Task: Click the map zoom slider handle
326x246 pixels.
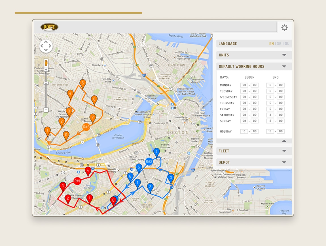Action: tap(46, 83)
